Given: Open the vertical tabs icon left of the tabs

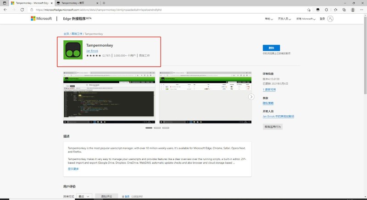Looking at the screenshot, I should click(5, 3).
